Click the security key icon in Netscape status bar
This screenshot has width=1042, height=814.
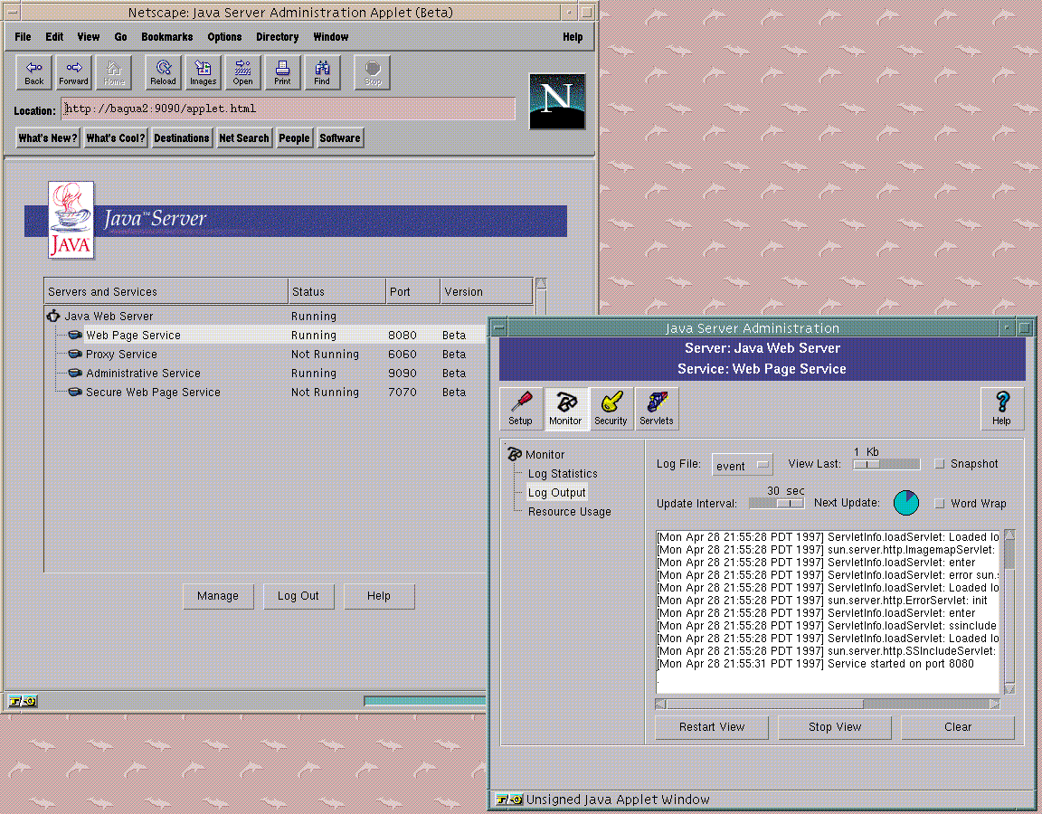[x=23, y=701]
